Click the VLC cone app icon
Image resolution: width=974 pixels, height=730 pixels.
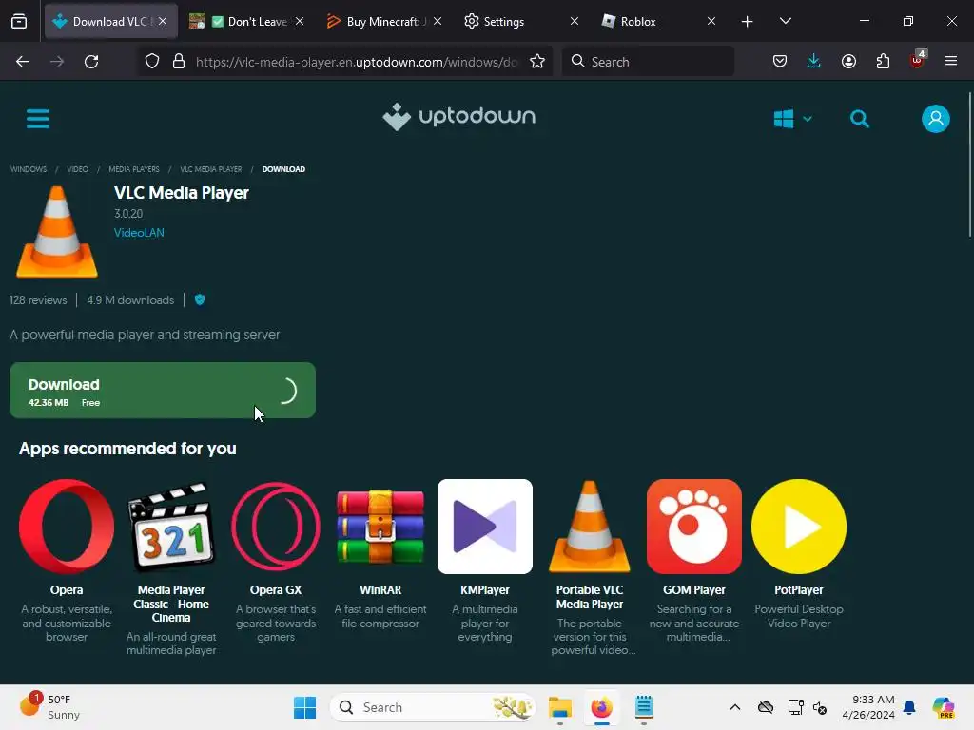click(x=56, y=232)
